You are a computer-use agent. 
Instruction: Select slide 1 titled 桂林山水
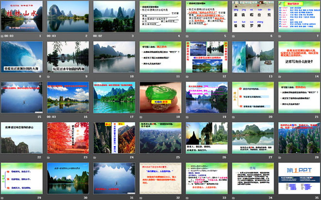pos(22,17)
